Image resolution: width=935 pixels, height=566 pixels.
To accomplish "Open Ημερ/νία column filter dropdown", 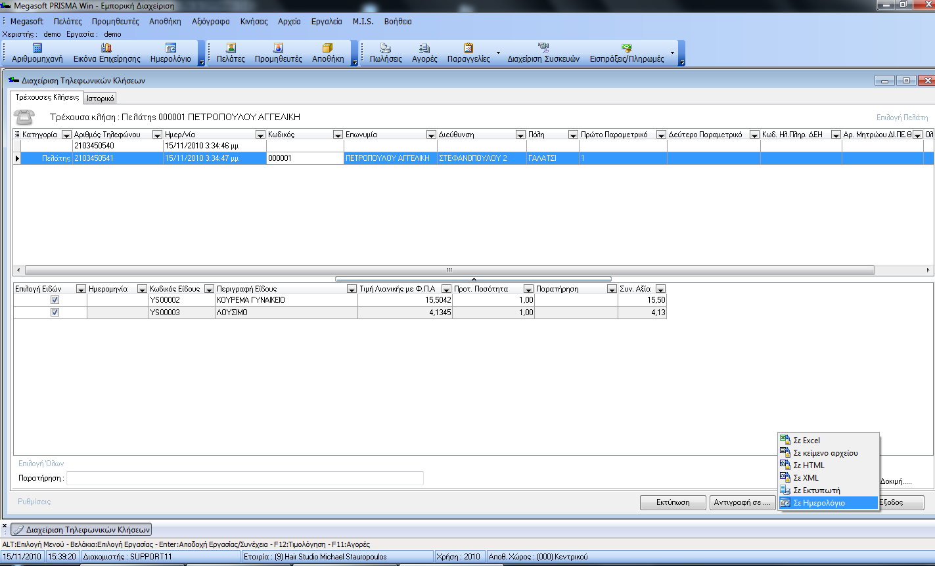I will [x=260, y=135].
